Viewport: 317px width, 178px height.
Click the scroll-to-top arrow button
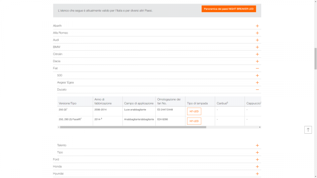pos(308,130)
